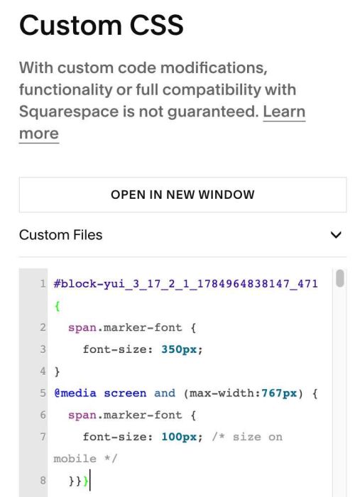Viewport: 355px width, 497px height.
Task: Click line number 5 in the gutter
Action: tap(43, 393)
